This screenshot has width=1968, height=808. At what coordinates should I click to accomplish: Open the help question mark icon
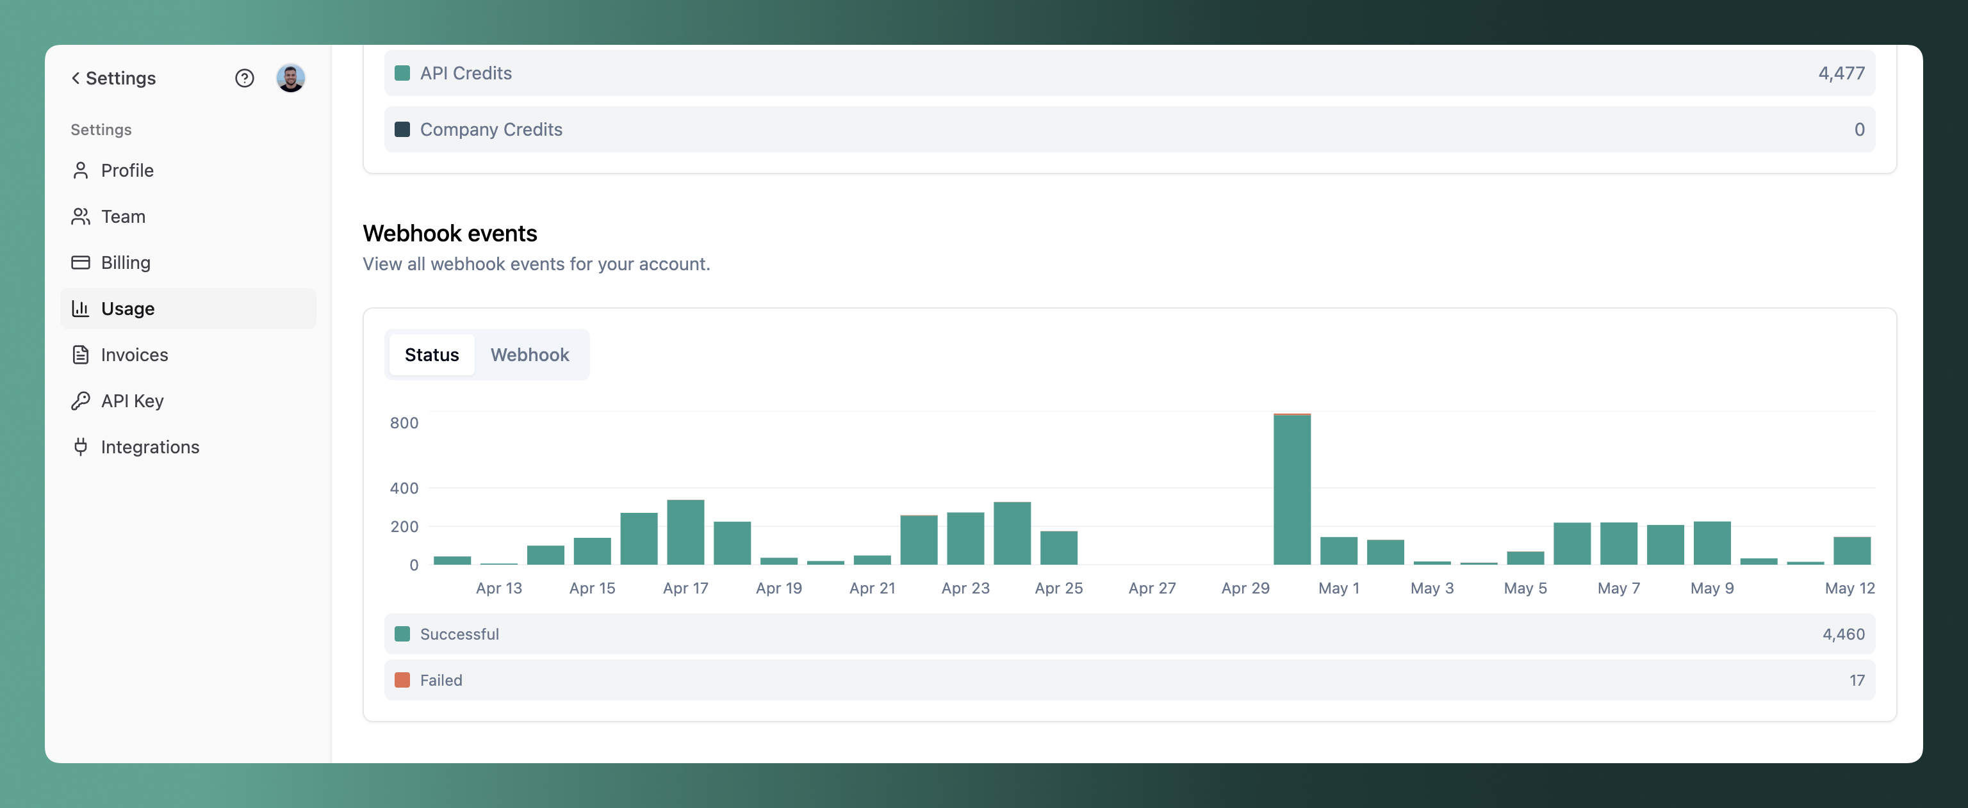(243, 78)
